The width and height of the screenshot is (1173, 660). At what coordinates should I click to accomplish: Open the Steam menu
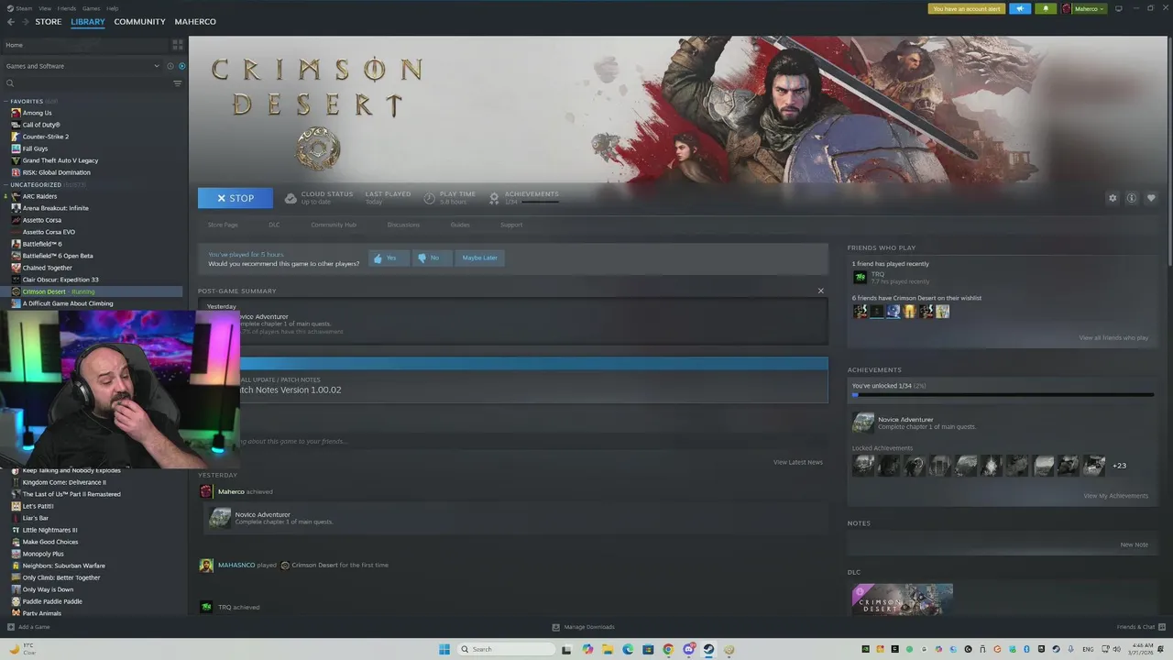pos(24,8)
